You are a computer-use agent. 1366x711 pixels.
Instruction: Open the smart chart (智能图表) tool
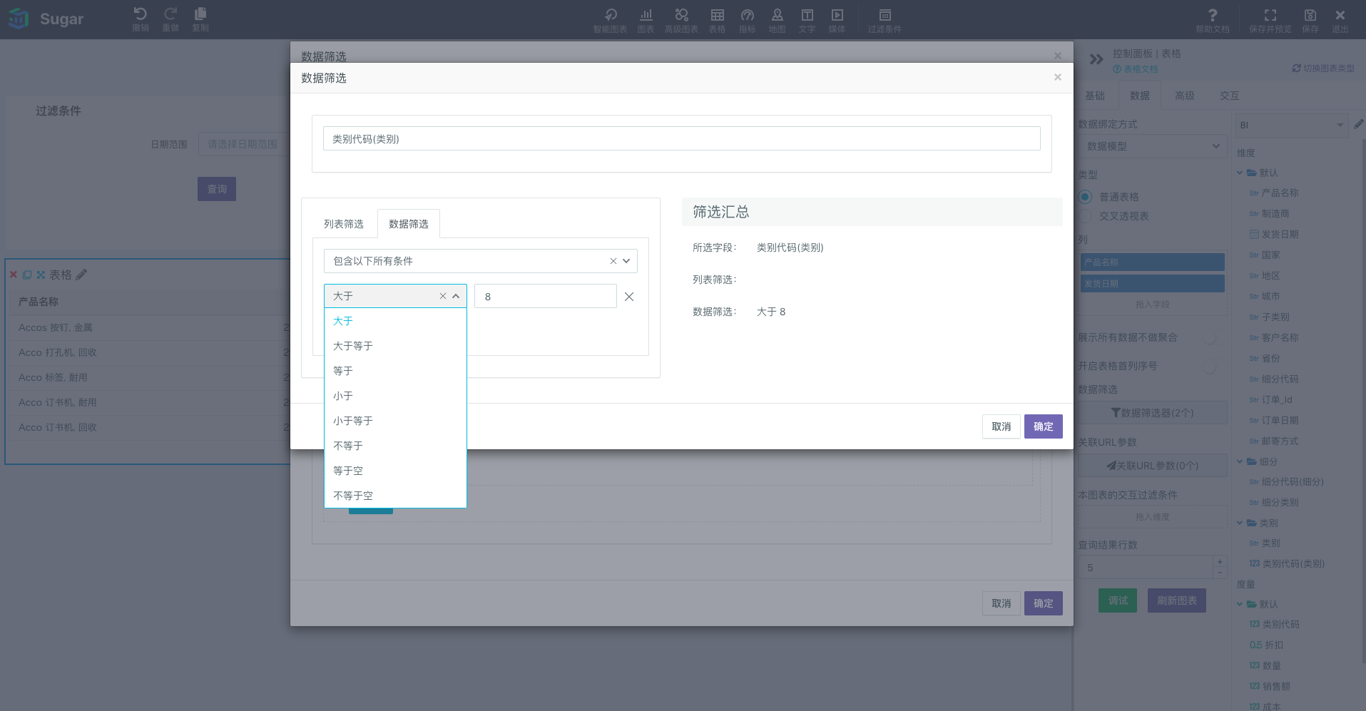(x=610, y=21)
